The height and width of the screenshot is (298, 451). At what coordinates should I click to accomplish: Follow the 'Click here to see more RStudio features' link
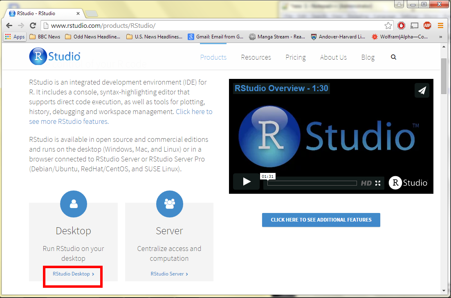[121, 117]
